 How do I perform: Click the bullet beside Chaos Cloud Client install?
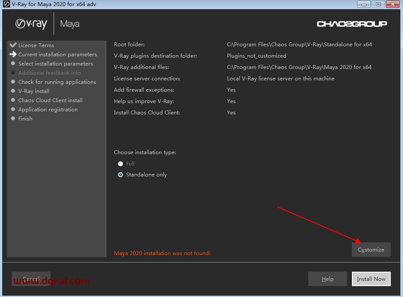(x=13, y=100)
